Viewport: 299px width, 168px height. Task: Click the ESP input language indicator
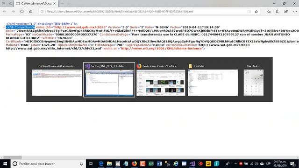[x=269, y=164]
